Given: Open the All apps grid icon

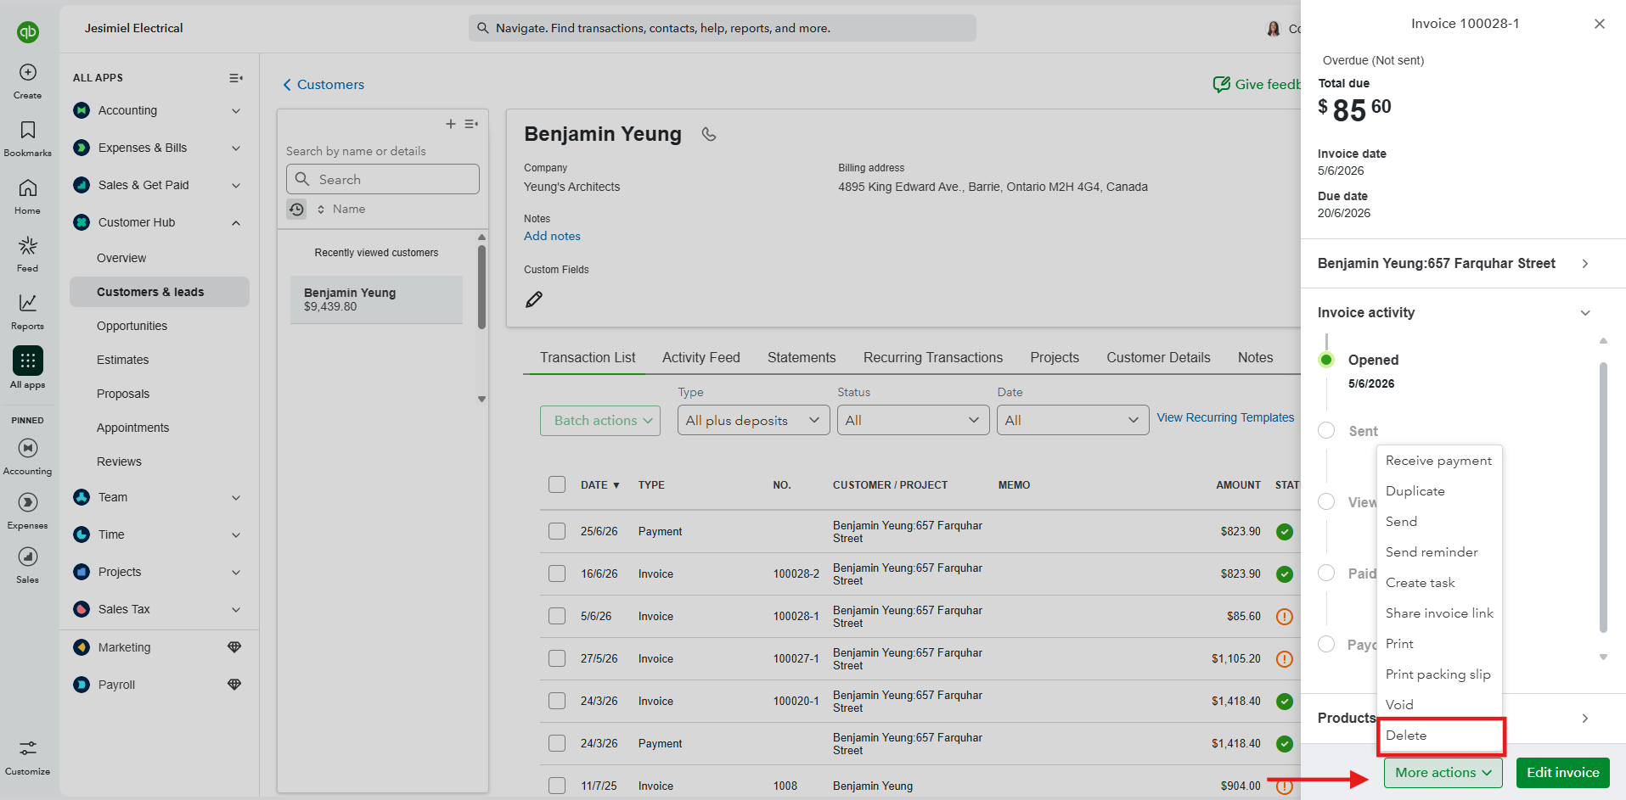Looking at the screenshot, I should [x=28, y=361].
